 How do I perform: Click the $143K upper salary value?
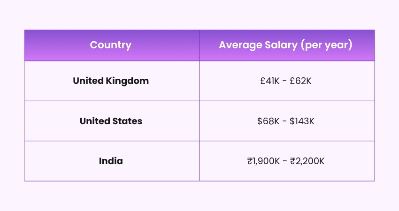[x=302, y=121]
